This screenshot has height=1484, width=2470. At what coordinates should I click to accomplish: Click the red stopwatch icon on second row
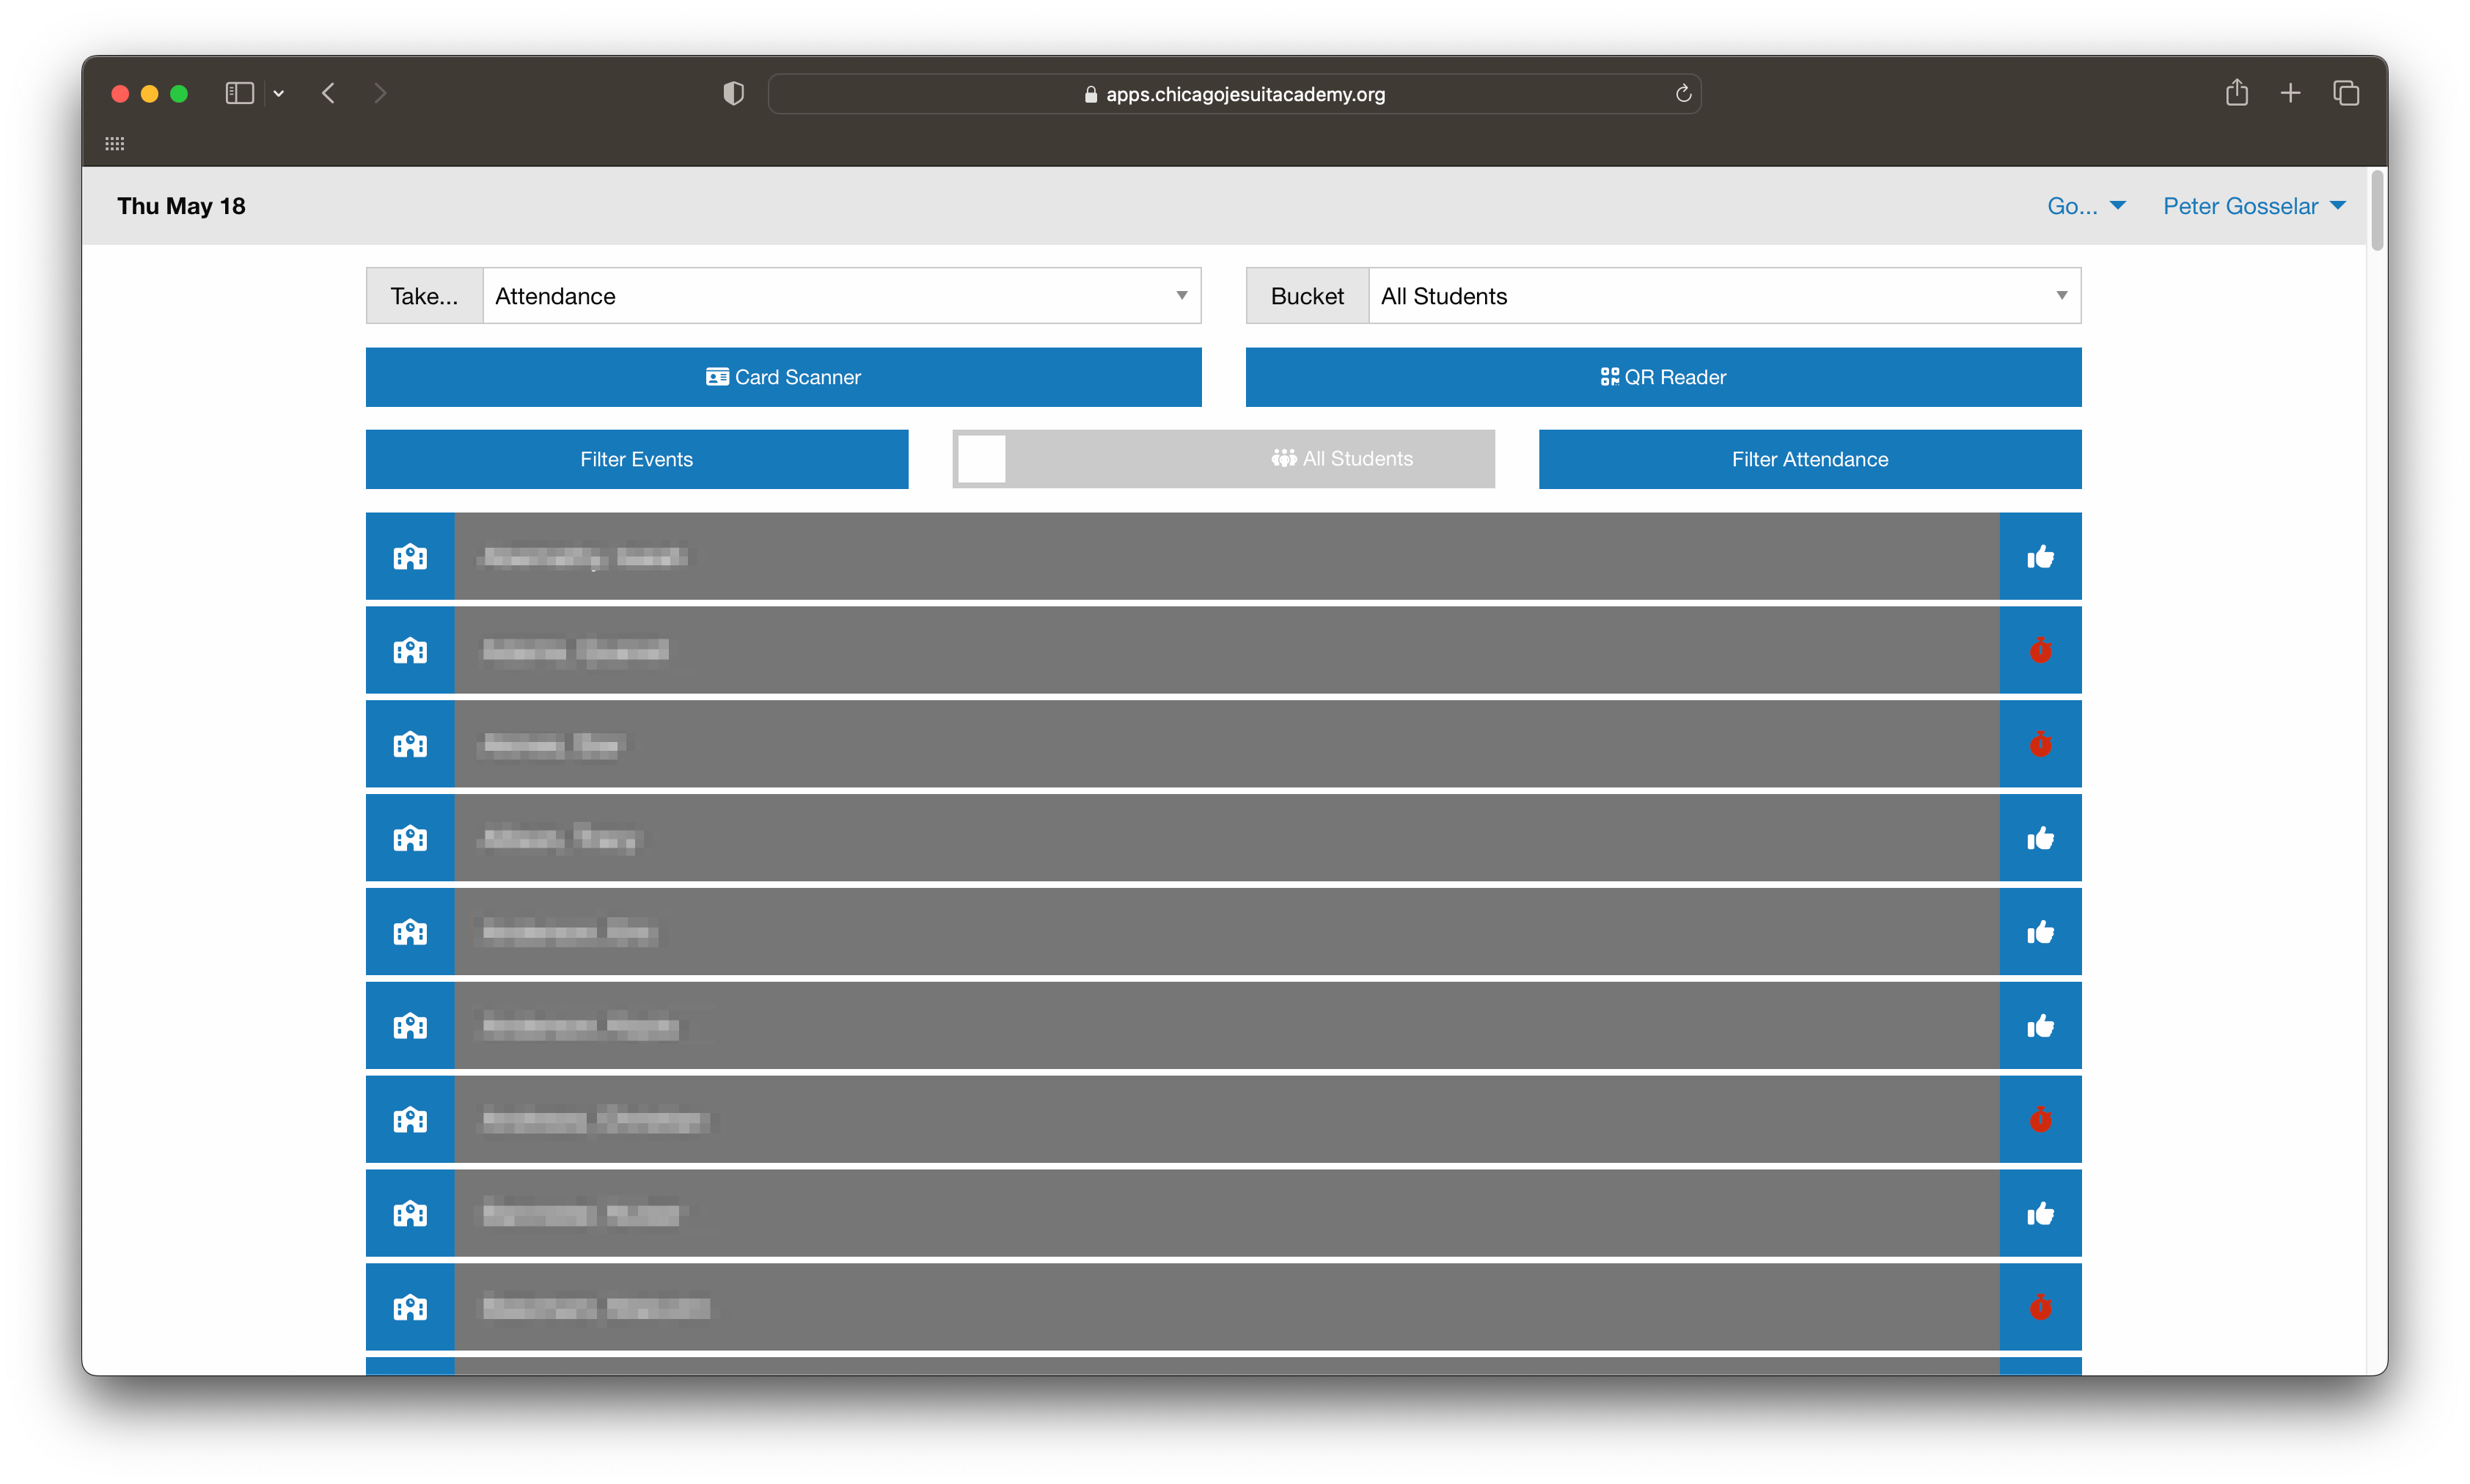coord(2040,651)
